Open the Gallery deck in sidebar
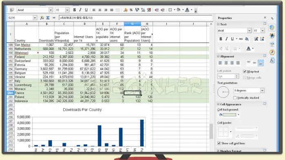Screen dimensions: 285x160 tap(272, 44)
